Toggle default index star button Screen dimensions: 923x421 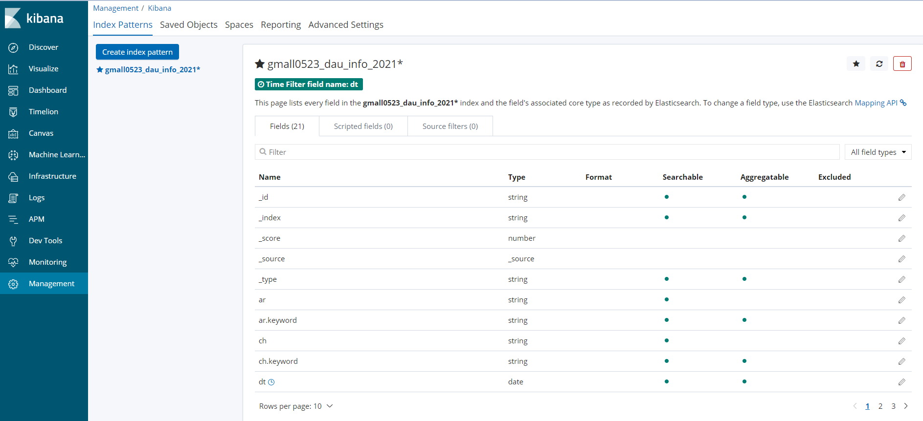[x=856, y=64]
